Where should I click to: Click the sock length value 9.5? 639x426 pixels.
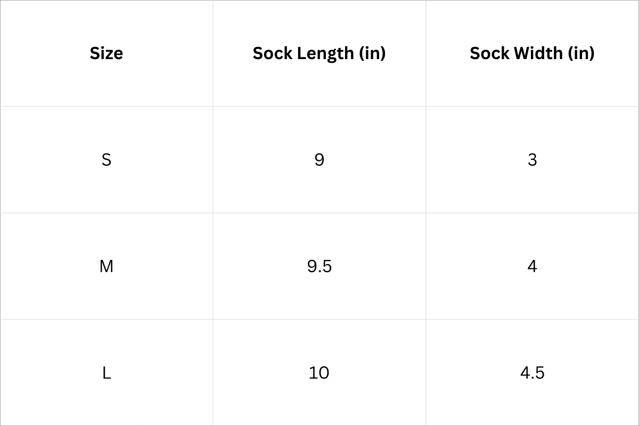pos(319,266)
